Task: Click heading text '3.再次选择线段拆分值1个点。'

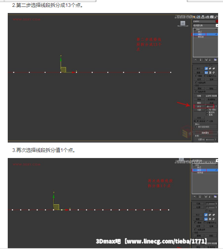Action: click(x=44, y=150)
